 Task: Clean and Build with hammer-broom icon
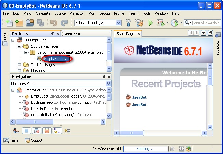point(139,23)
